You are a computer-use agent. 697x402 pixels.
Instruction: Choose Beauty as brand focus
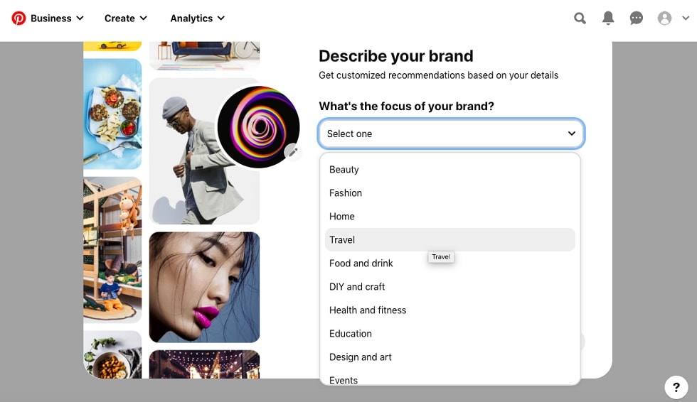click(x=449, y=170)
